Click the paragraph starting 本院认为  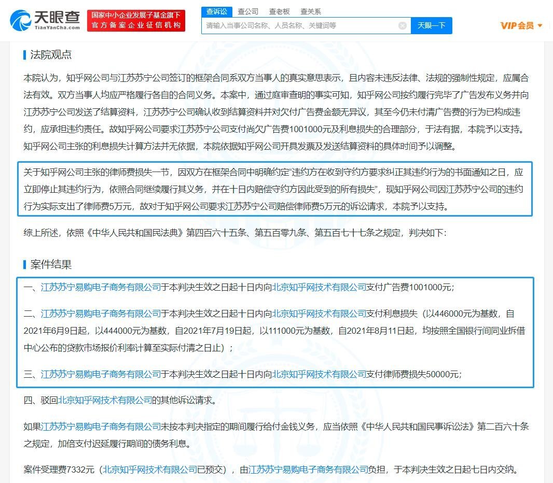pyautogui.click(x=276, y=112)
